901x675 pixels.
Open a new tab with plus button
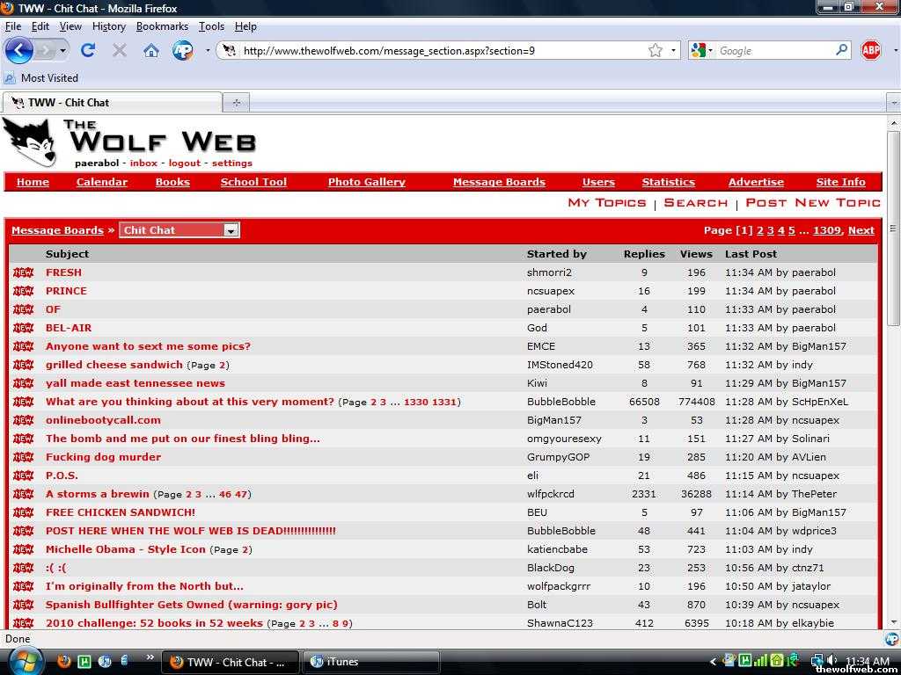[236, 103]
